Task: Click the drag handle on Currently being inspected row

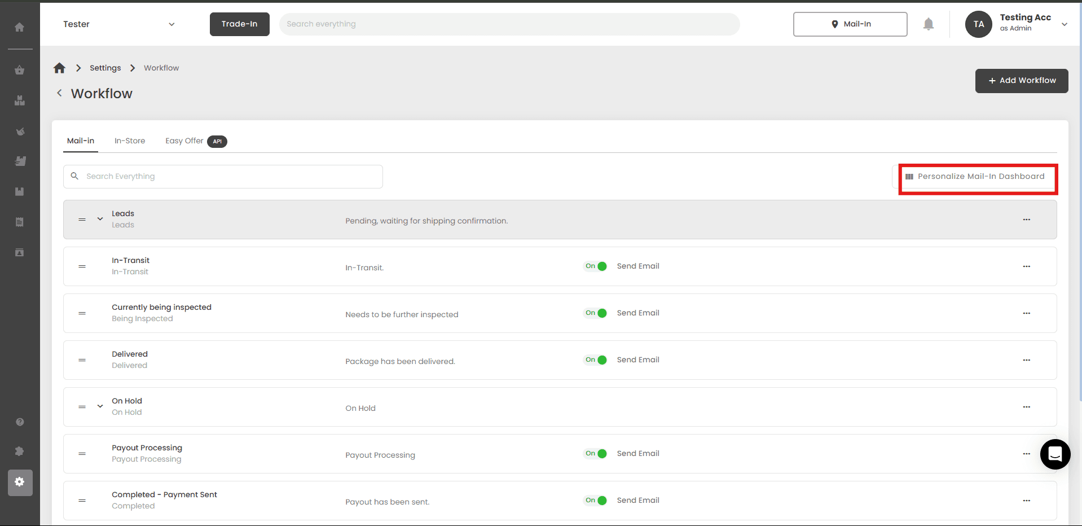Action: [x=82, y=313]
